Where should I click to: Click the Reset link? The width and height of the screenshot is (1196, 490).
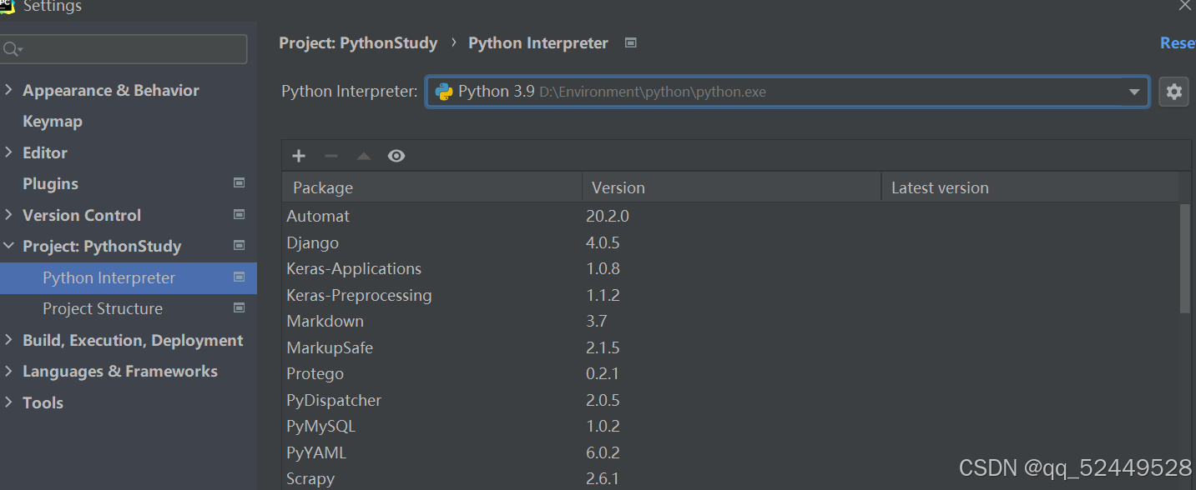pyautogui.click(x=1178, y=42)
